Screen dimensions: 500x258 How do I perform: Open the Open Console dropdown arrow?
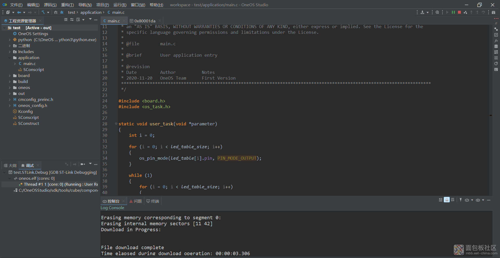(x=483, y=200)
